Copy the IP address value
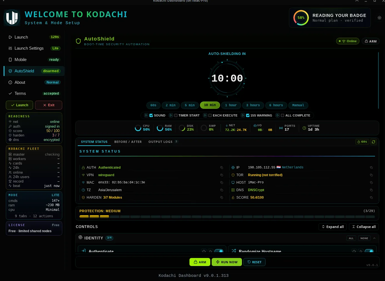385x281 pixels. pyautogui.click(x=371, y=168)
